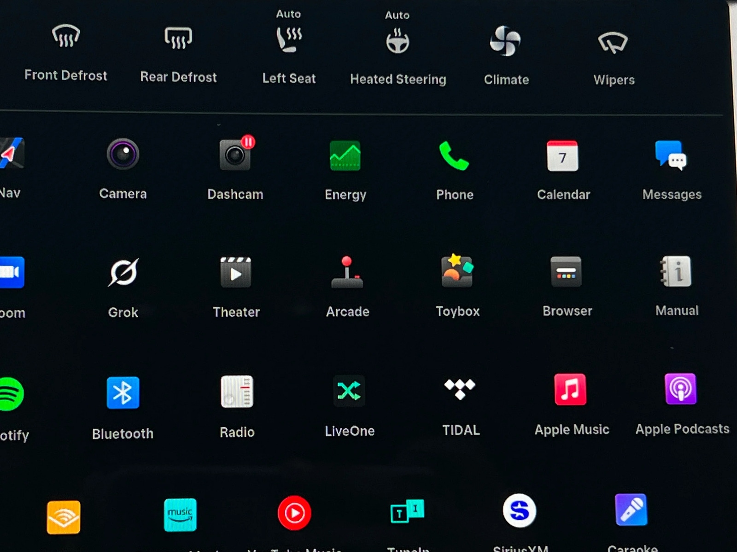The height and width of the screenshot is (552, 737).
Task: Open the Wipers control
Action: pos(613,42)
